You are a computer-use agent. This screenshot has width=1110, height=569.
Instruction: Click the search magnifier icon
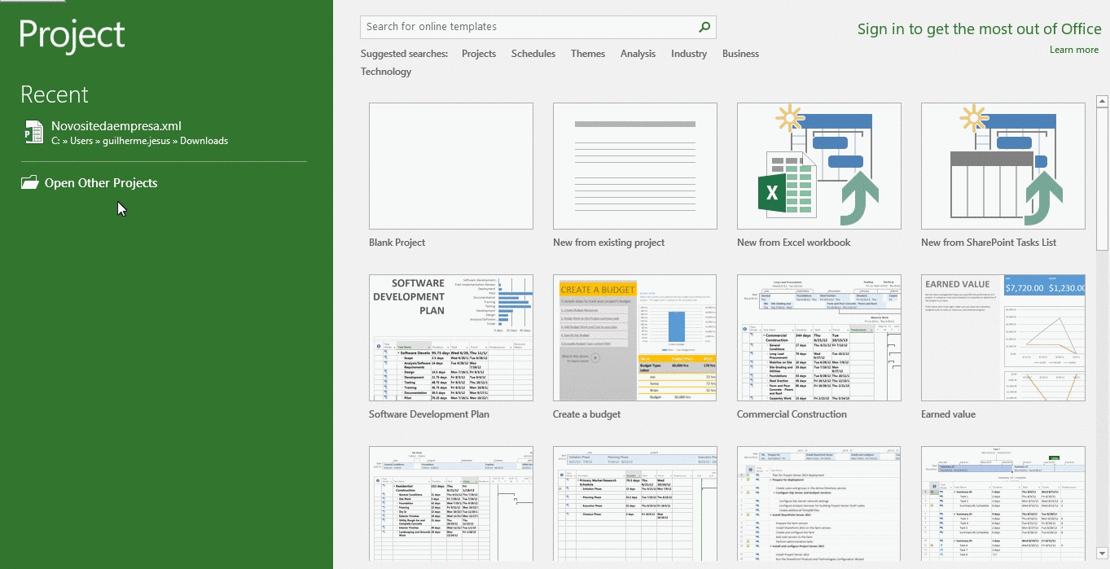pos(704,27)
